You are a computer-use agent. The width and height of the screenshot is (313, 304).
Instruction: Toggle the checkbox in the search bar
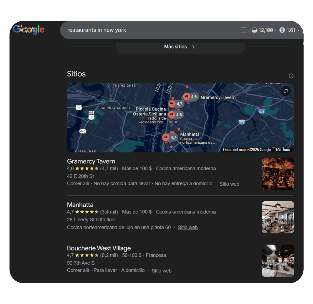pos(244,30)
